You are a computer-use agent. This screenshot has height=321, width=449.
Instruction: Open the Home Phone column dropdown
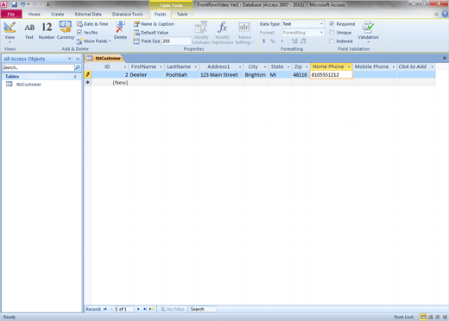pyautogui.click(x=349, y=66)
